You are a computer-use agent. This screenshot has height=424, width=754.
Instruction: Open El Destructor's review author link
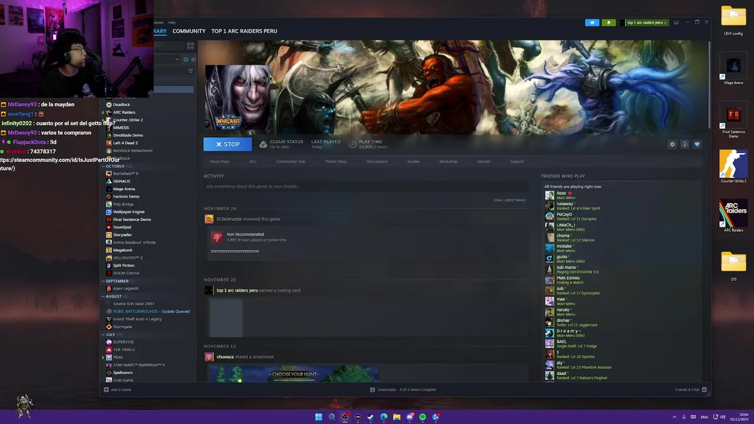(230, 219)
